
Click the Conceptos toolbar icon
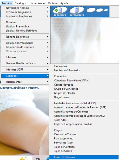(60, 11)
